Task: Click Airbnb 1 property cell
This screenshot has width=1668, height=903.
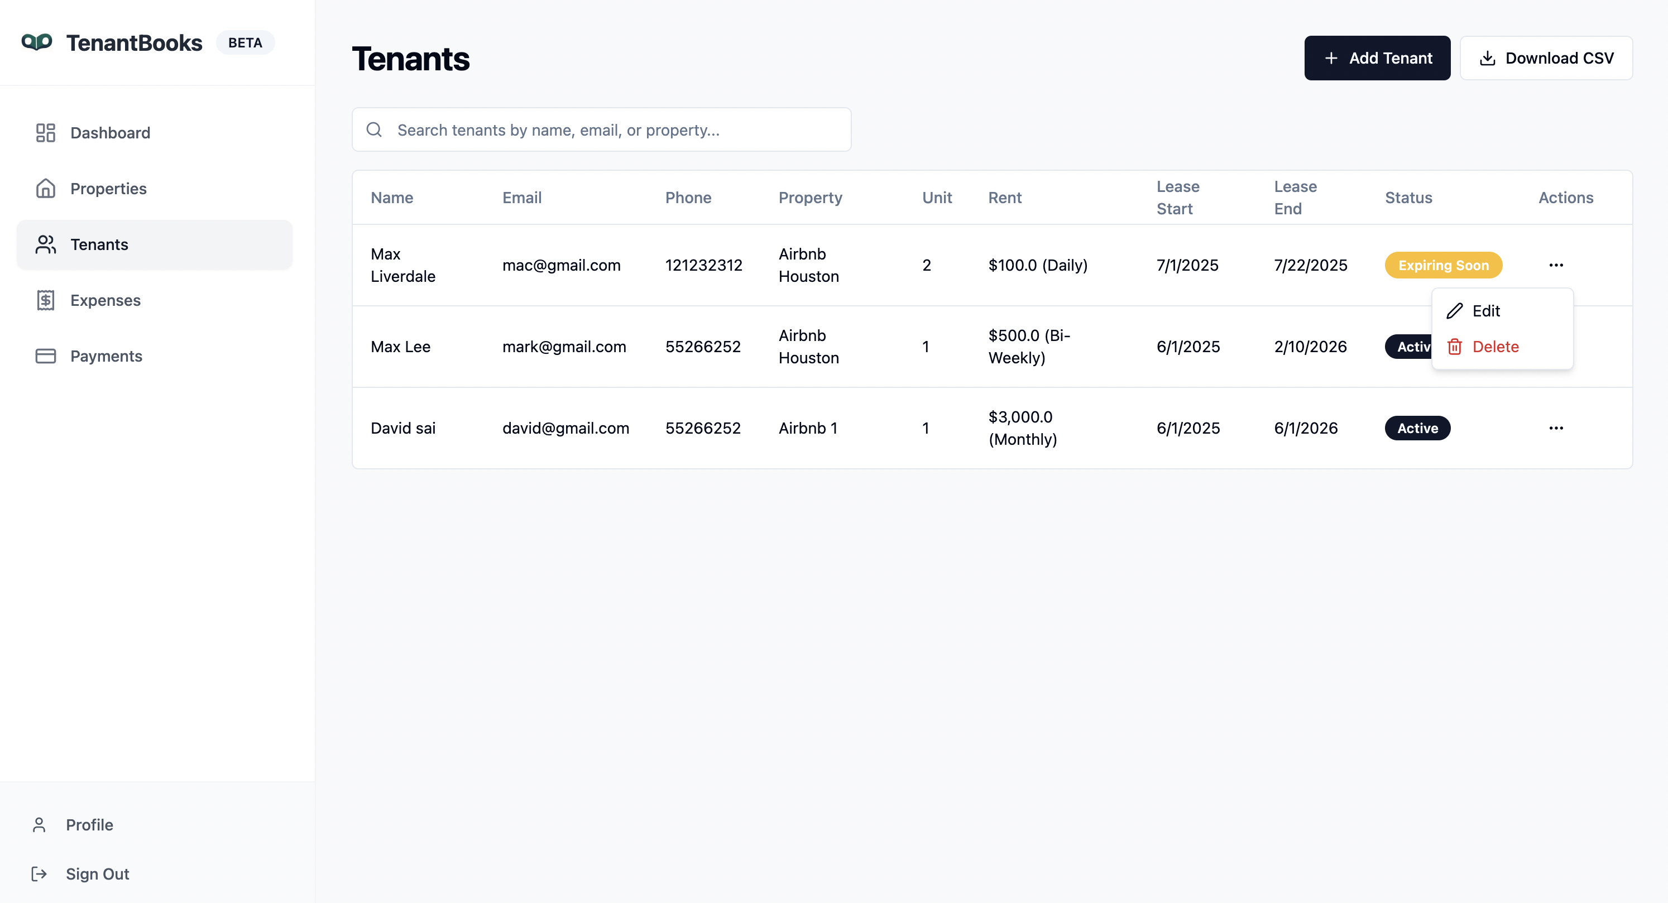Action: click(x=807, y=428)
